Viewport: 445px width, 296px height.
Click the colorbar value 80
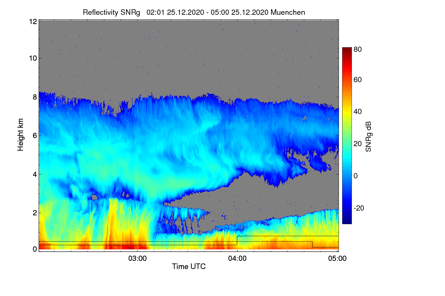click(x=358, y=49)
